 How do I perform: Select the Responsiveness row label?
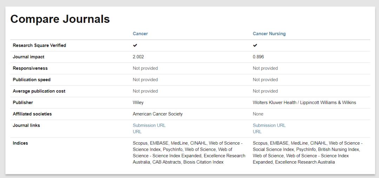[30, 68]
